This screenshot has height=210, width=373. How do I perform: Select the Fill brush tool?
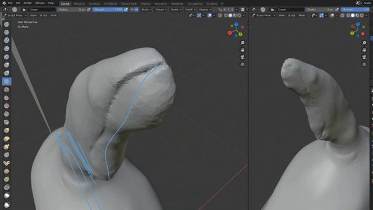6,106
